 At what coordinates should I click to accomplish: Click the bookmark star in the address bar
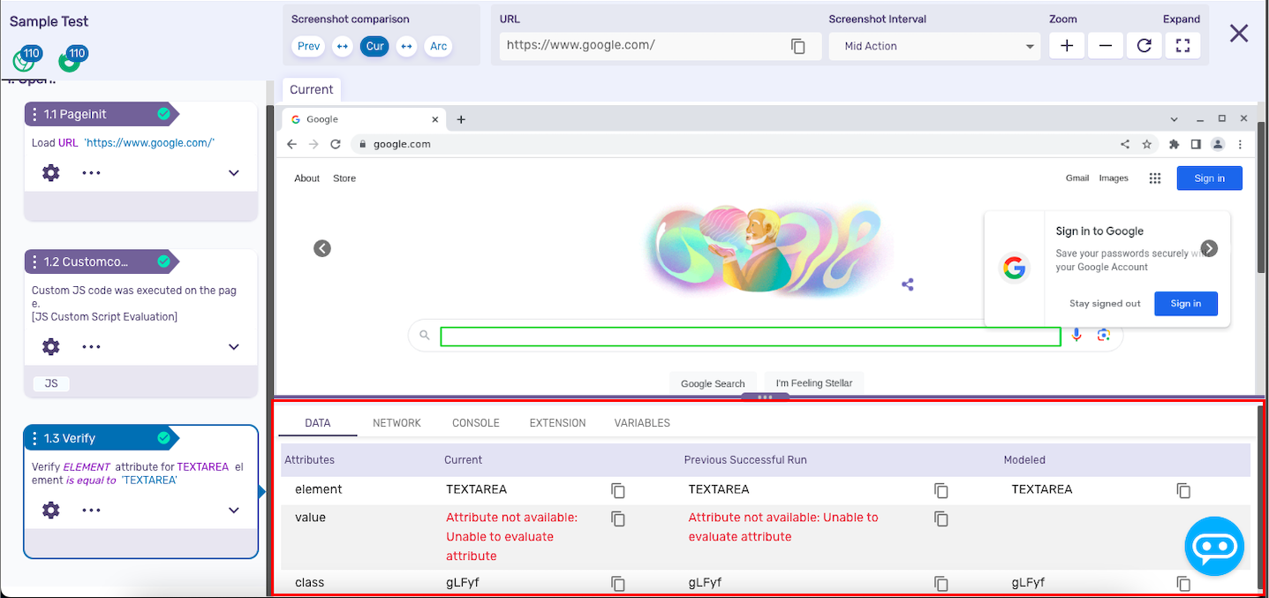pos(1146,144)
